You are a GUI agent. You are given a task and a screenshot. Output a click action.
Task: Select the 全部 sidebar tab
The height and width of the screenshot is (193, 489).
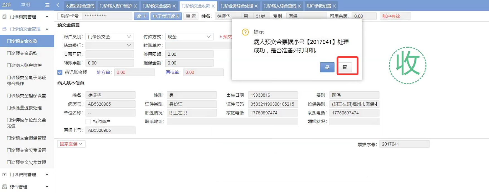(x=6, y=5)
